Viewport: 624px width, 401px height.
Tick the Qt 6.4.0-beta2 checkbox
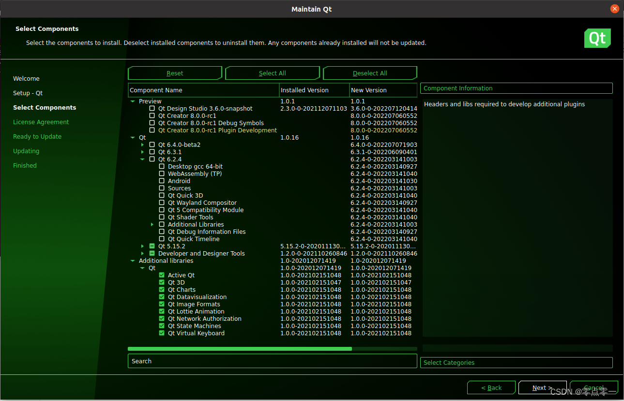click(152, 145)
